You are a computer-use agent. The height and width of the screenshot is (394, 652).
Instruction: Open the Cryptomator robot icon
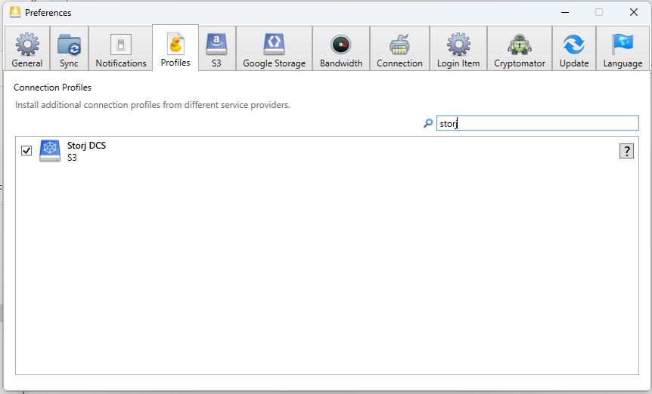click(x=520, y=45)
